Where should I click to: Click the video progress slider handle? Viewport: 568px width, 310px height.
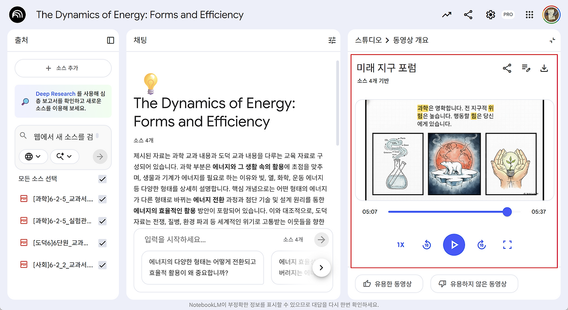(x=507, y=212)
